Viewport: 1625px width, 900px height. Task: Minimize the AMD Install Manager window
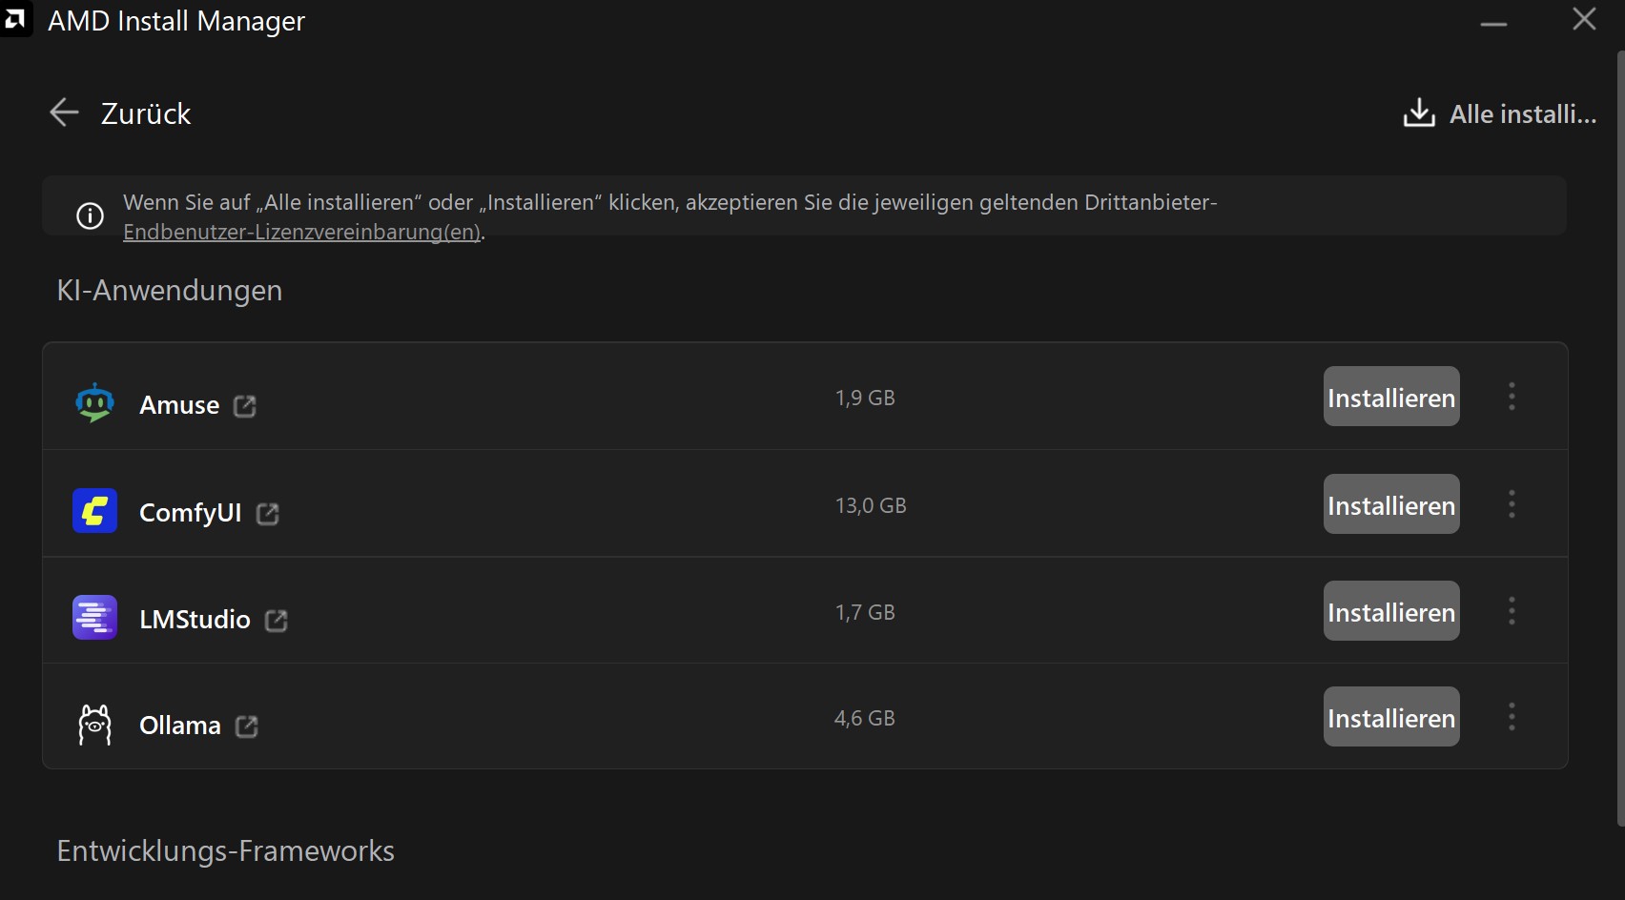[x=1493, y=23]
